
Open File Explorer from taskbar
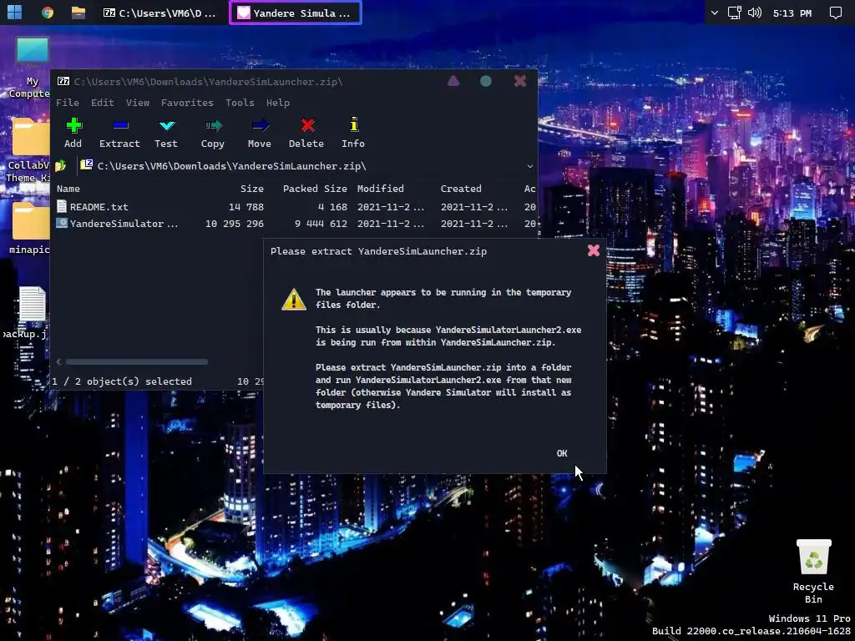pos(78,13)
